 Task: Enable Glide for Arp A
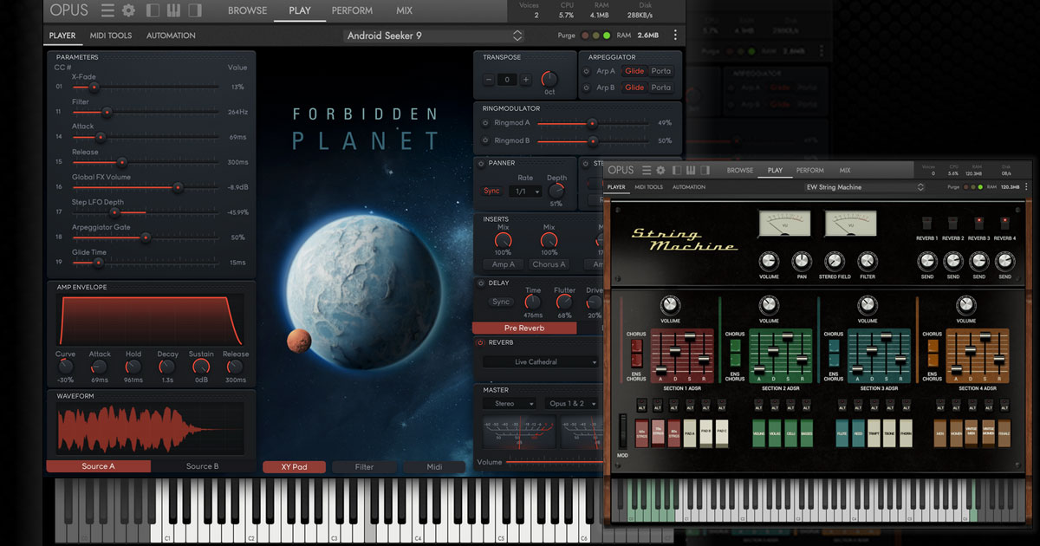pyautogui.click(x=636, y=71)
